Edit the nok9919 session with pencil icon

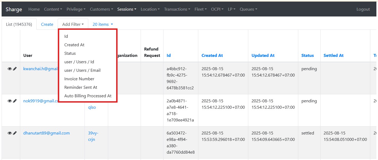pos(15,101)
